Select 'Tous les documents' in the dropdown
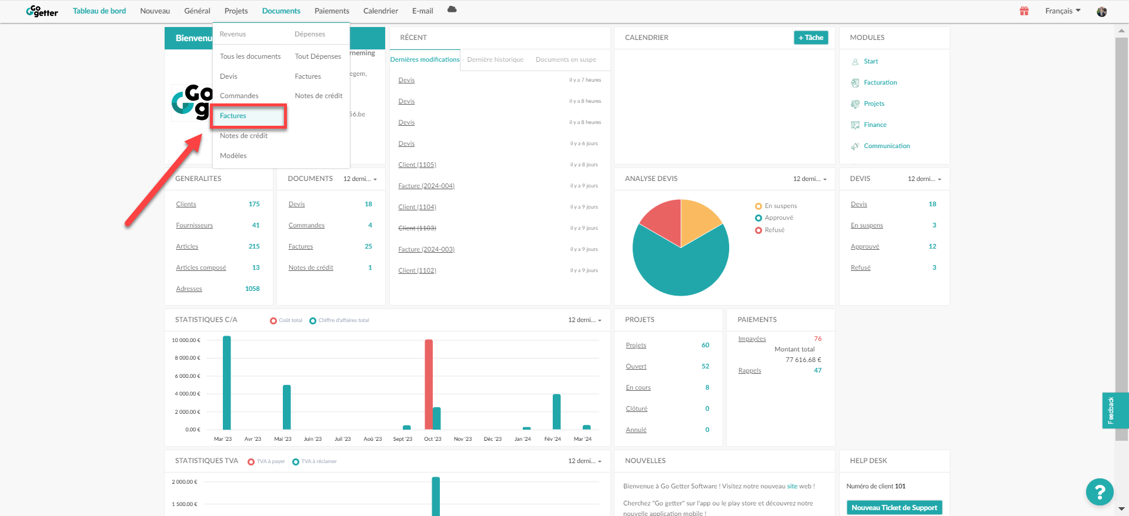The image size is (1129, 516). 250,56
